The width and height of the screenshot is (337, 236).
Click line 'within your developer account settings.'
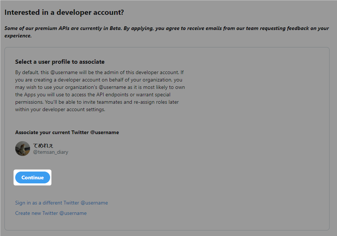pos(60,109)
